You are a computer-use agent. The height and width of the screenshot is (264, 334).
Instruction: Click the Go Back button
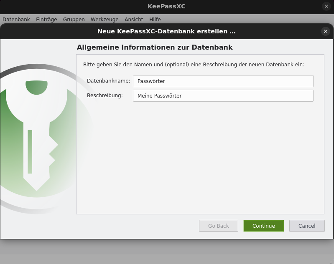219,226
